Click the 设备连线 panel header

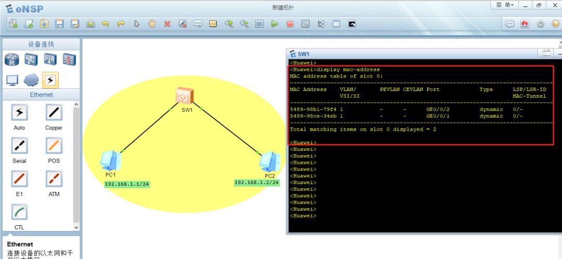click(41, 44)
